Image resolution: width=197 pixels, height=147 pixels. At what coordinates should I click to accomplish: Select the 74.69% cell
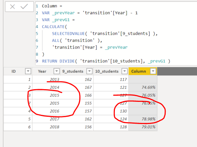coord(143,87)
